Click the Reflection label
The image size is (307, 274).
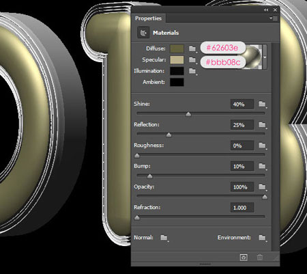[147, 124]
